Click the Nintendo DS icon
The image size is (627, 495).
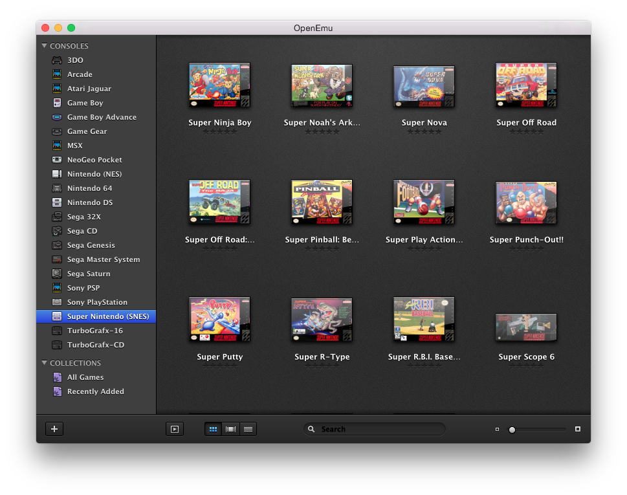point(57,203)
